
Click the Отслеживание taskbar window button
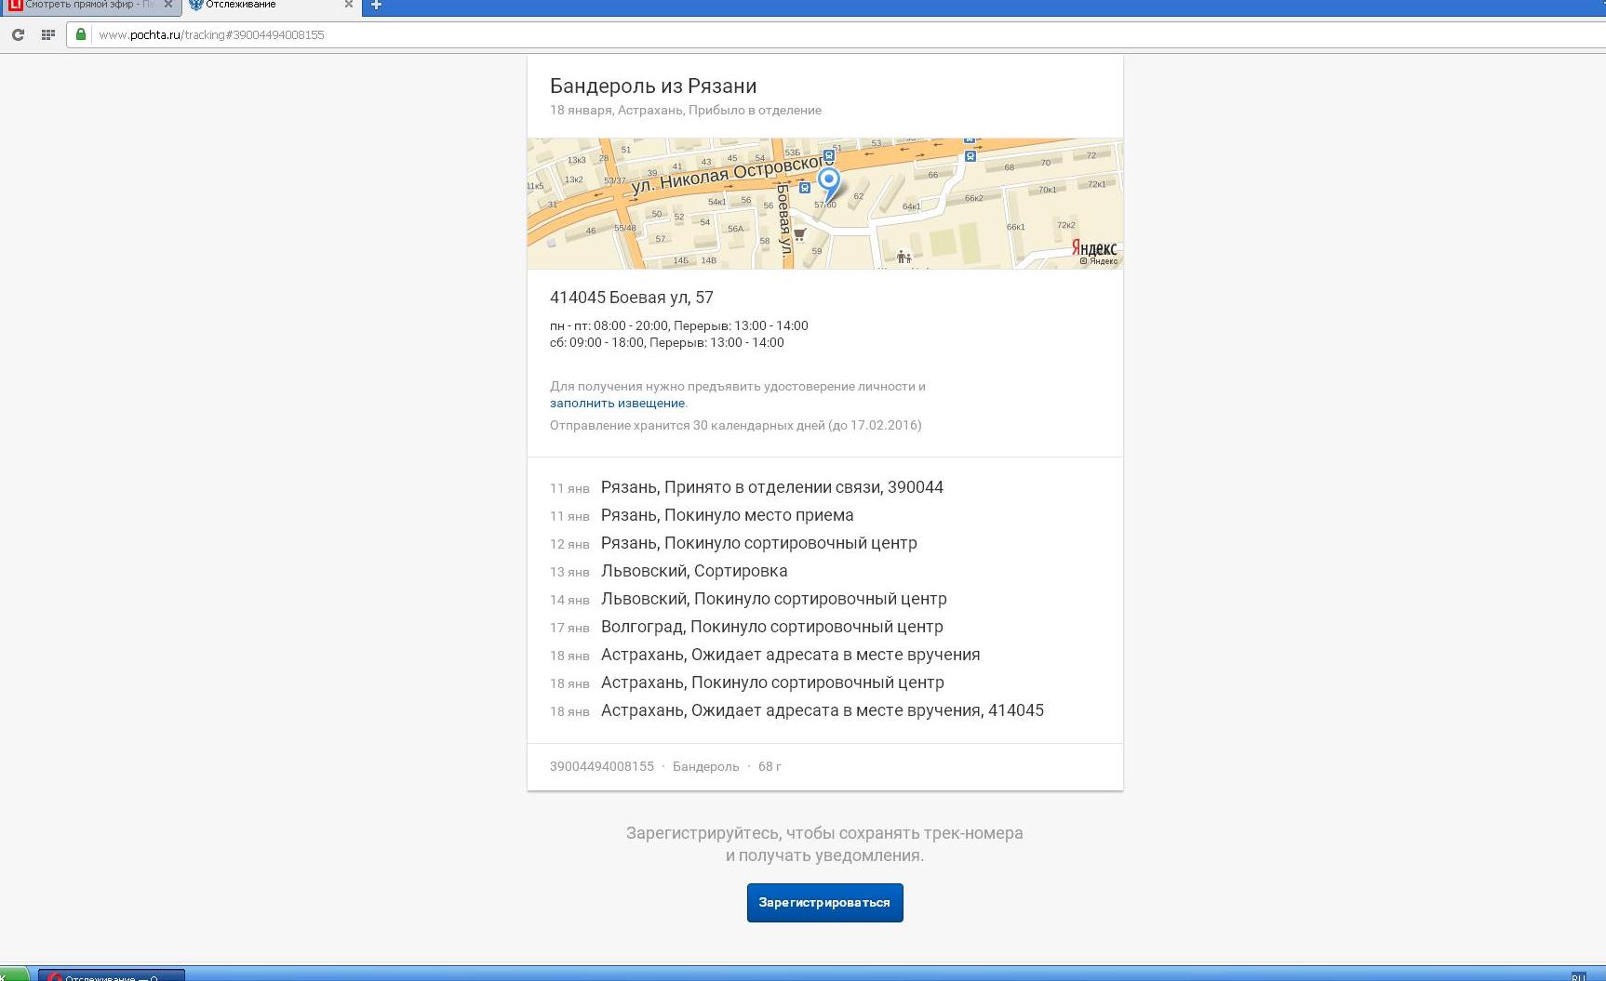point(112,976)
